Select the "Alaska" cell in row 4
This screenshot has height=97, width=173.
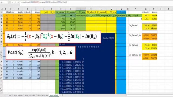[18, 22]
